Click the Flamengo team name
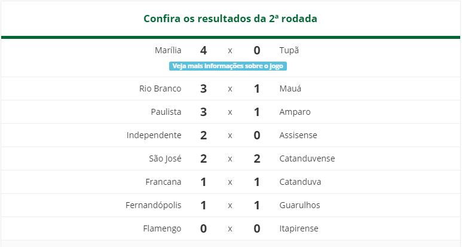The height and width of the screenshot is (247, 462). [x=162, y=228]
